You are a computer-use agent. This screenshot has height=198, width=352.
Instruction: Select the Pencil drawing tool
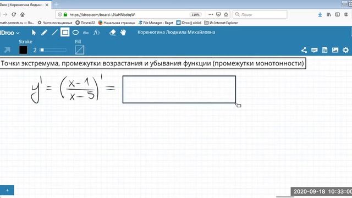pos(44,32)
